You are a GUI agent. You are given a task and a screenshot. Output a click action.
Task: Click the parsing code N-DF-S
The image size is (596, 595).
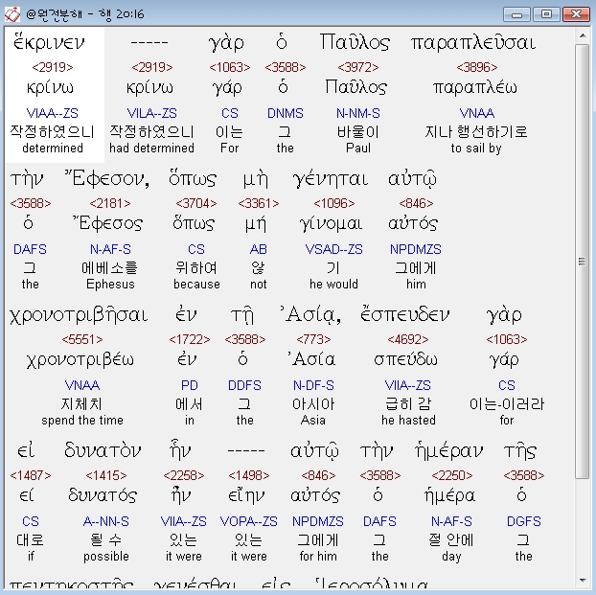pos(313,385)
